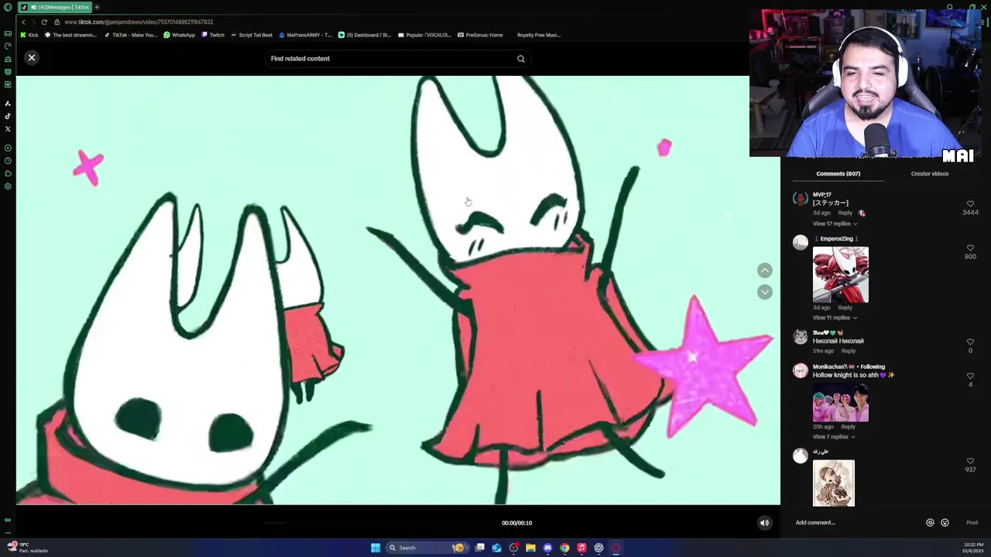Close the TikTok video viewer
The width and height of the screenshot is (991, 557).
click(x=32, y=58)
